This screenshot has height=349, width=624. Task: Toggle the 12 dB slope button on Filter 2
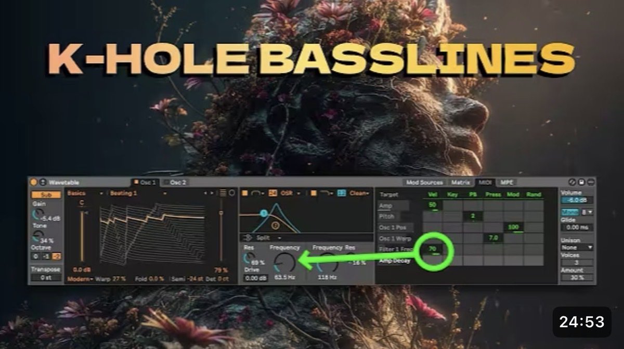(x=342, y=193)
